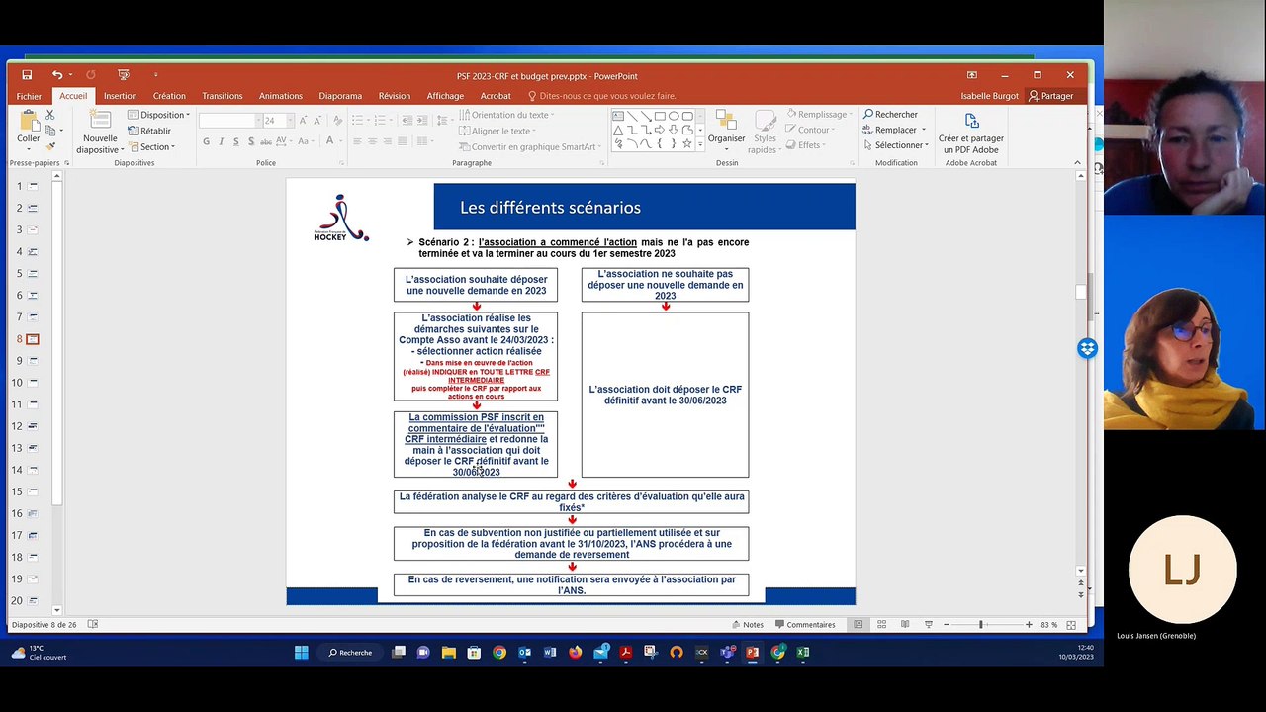This screenshot has height=712, width=1266.
Task: Switch to the Création tab
Action: (169, 96)
